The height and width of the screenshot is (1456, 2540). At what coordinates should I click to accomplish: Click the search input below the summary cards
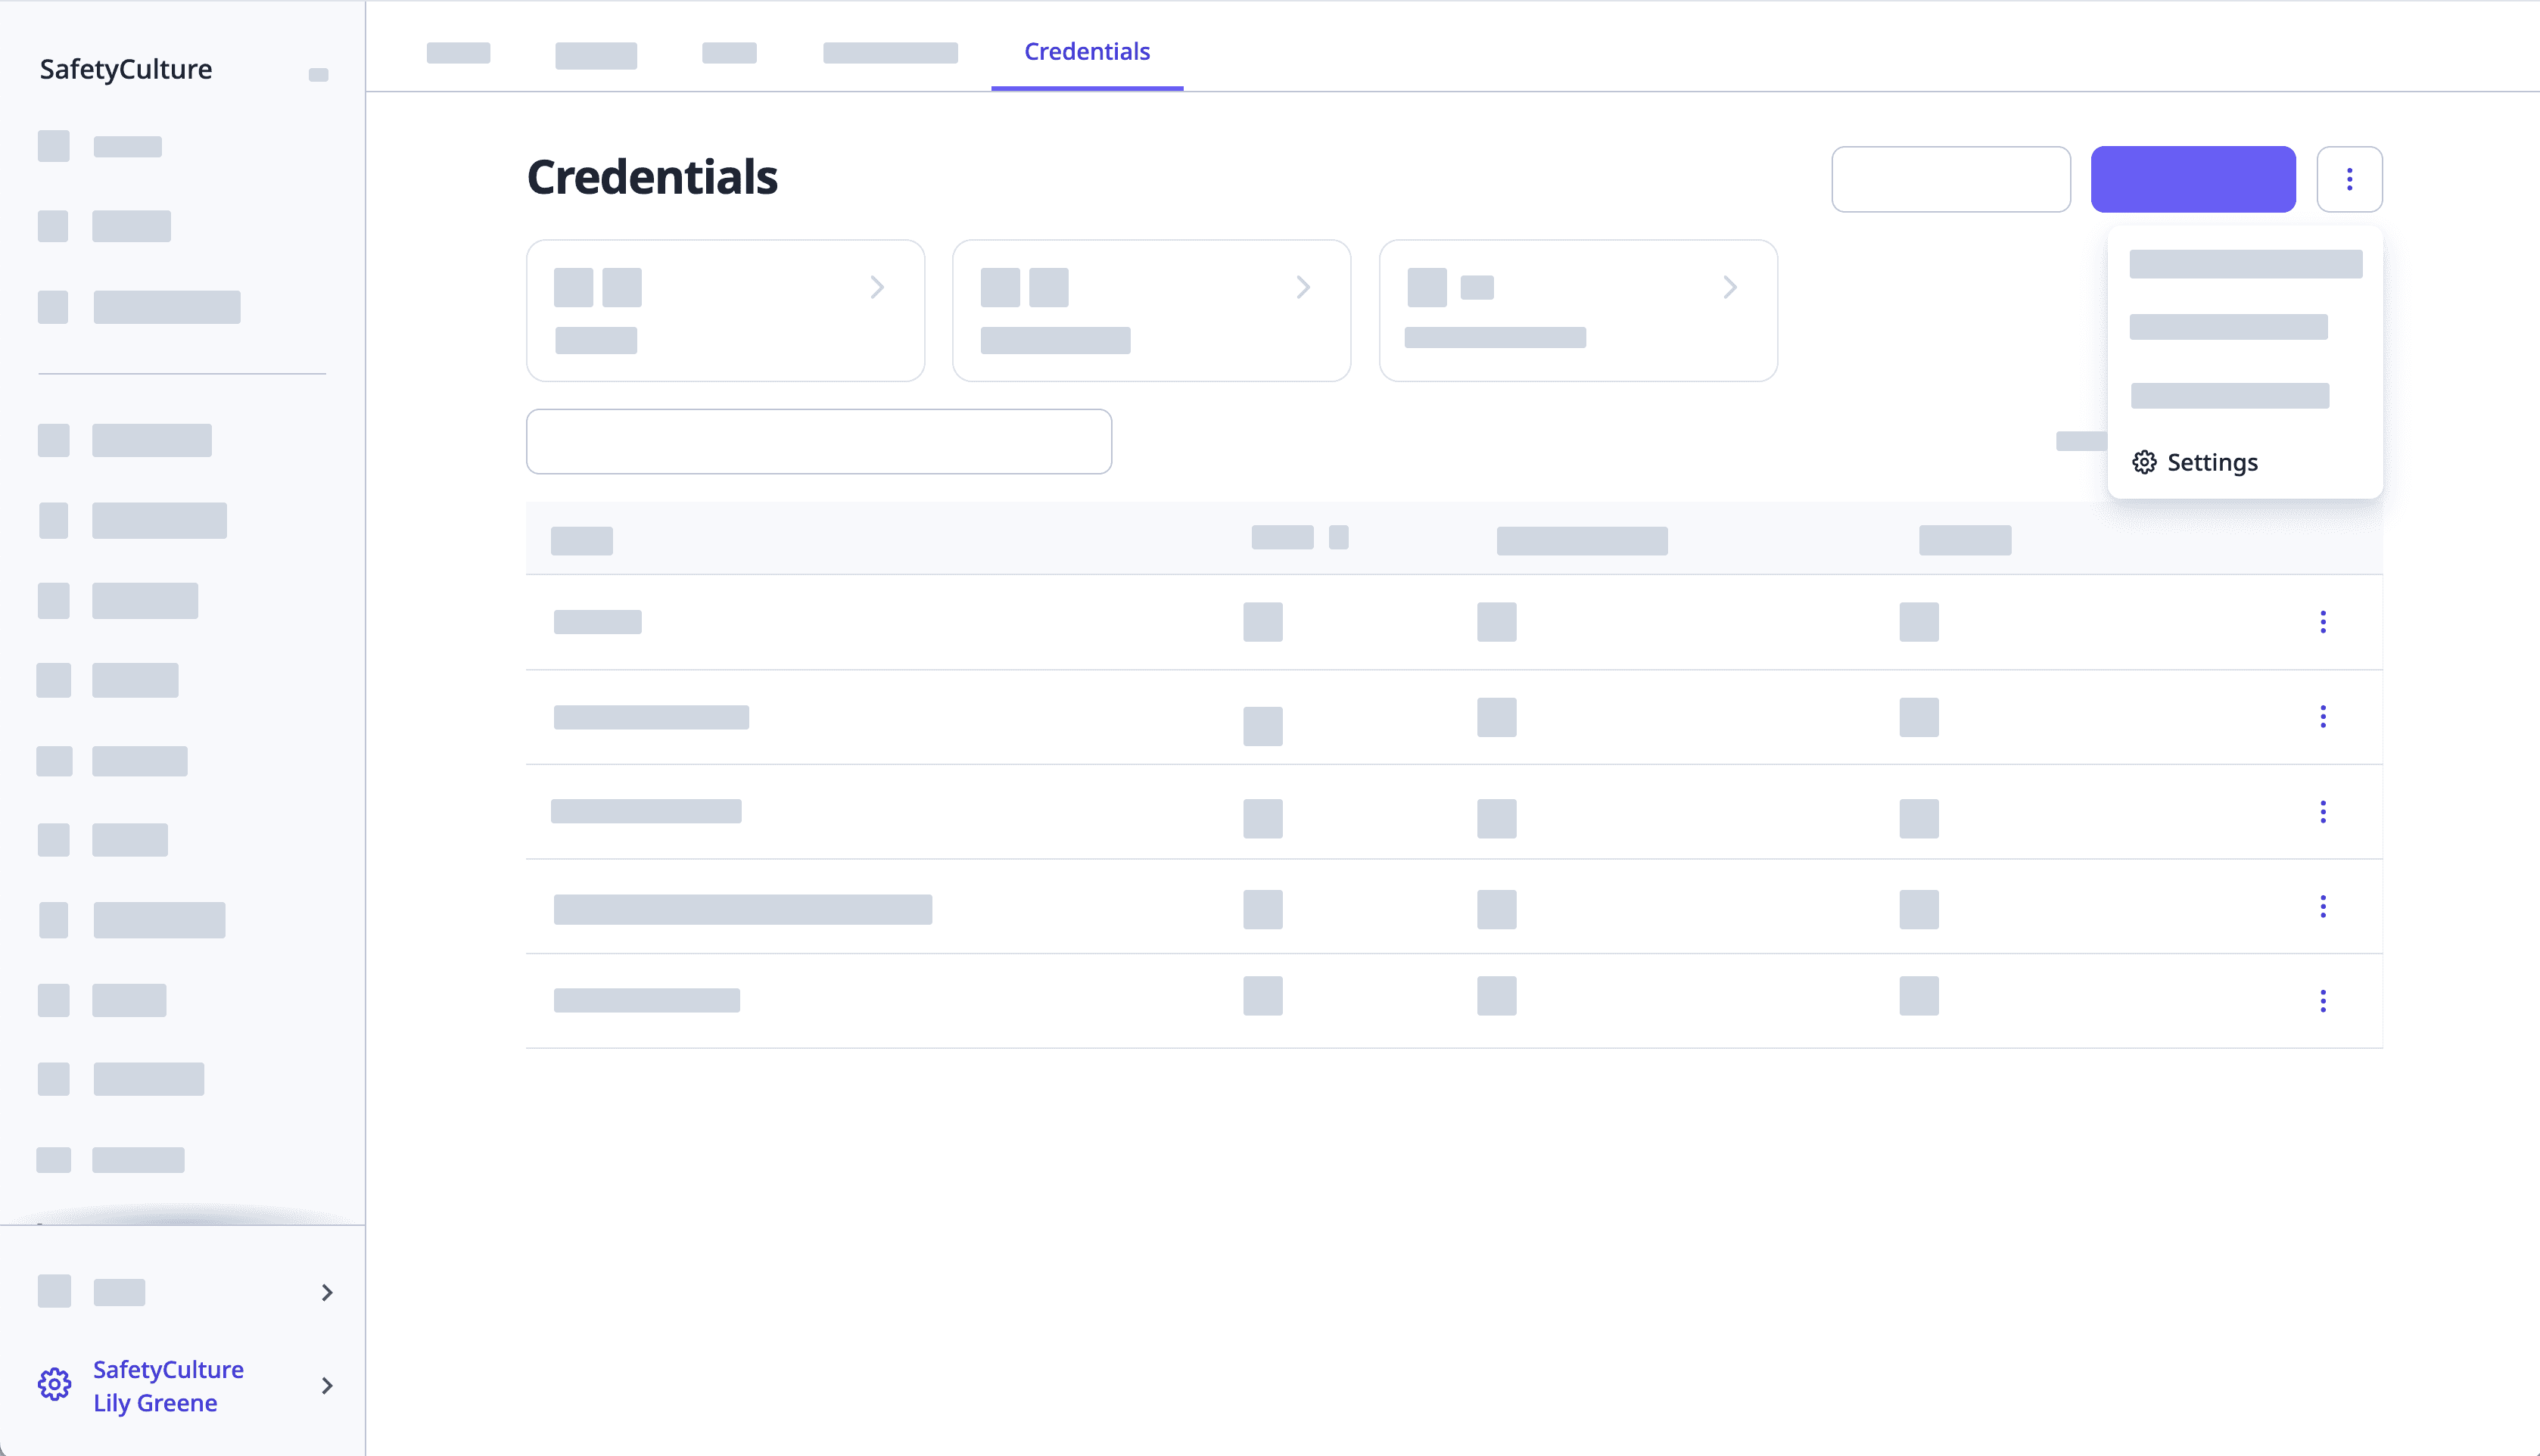(x=818, y=441)
